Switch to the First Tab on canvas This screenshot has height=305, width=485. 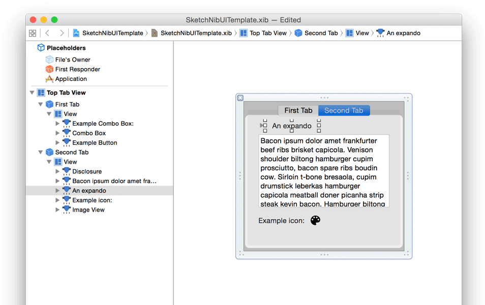click(298, 110)
